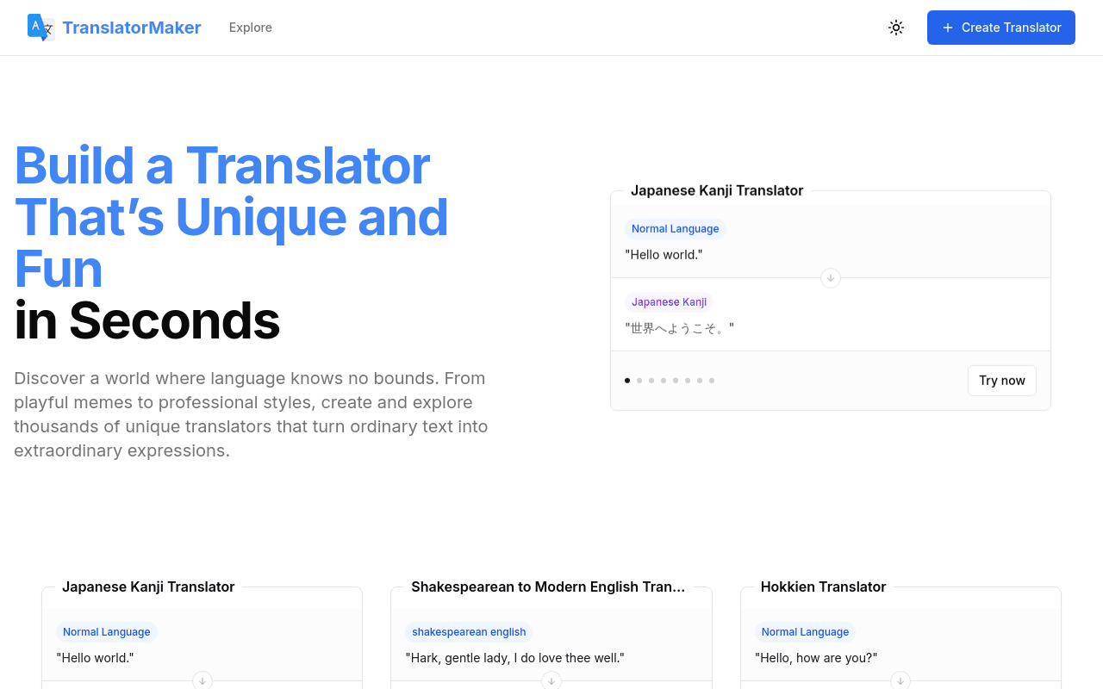Screen dimensions: 1103x689
Task: Click Normal Language tag in lower Kanji card
Action: 107,632
